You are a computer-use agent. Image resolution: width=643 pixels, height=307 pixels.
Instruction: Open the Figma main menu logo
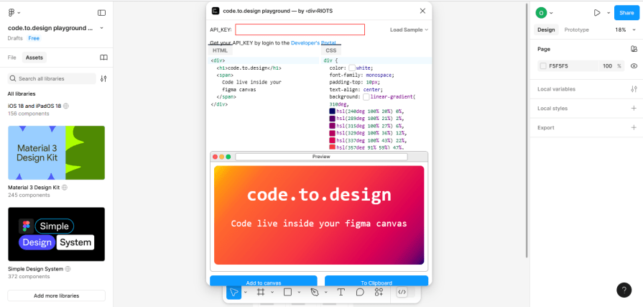[11, 13]
